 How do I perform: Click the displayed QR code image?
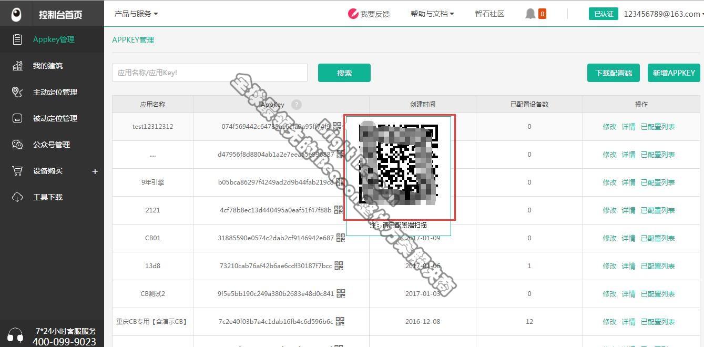point(399,165)
